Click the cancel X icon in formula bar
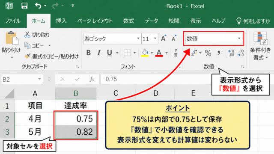 coord(63,79)
